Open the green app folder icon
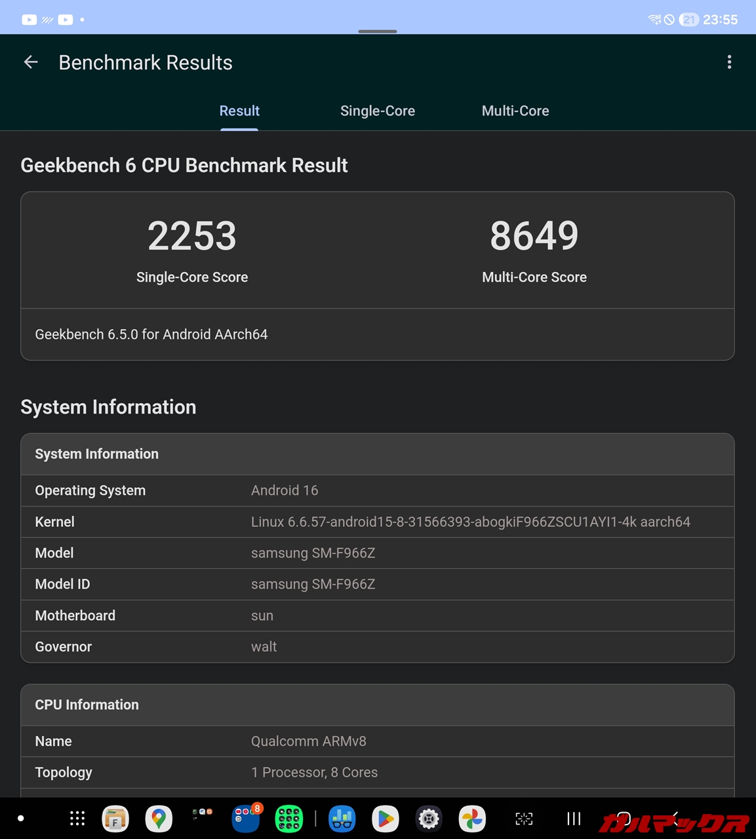Viewport: 756px width, 839px height. [x=289, y=818]
